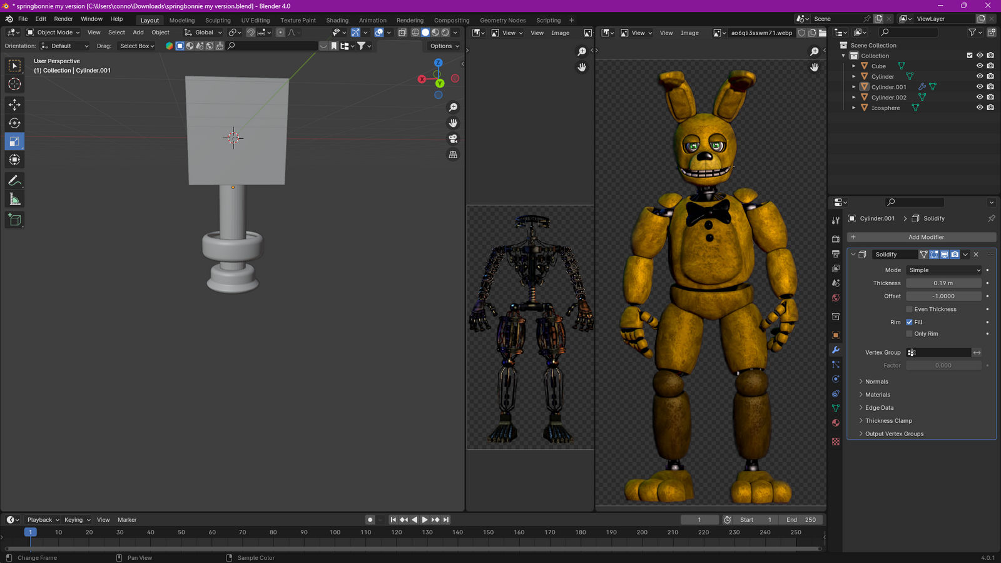Select the Rotate tool
The image size is (1001, 563).
[14, 123]
